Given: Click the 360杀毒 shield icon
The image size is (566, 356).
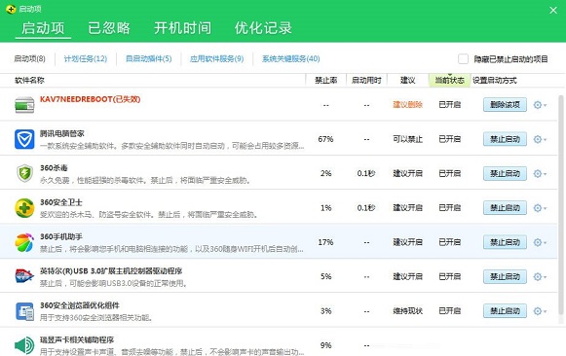Looking at the screenshot, I should pos(24,173).
